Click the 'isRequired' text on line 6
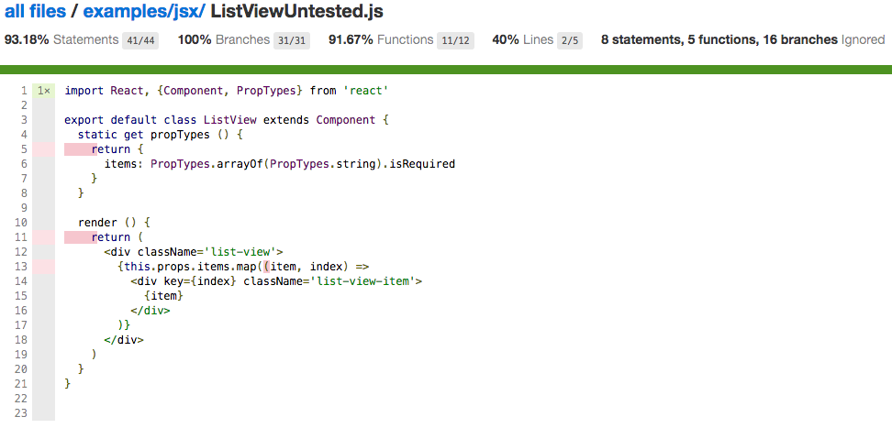This screenshot has width=892, height=428. [423, 164]
